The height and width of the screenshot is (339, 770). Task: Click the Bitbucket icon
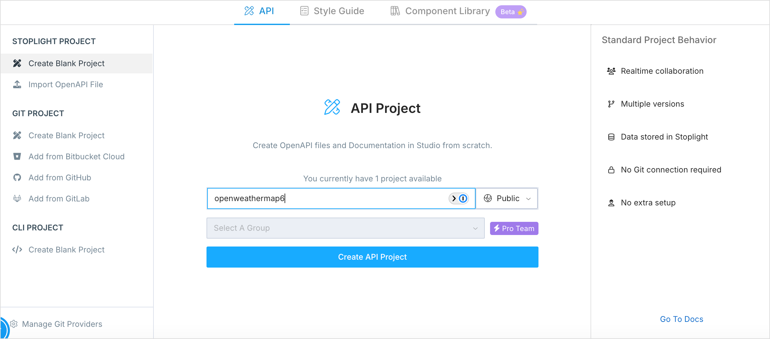coord(17,157)
